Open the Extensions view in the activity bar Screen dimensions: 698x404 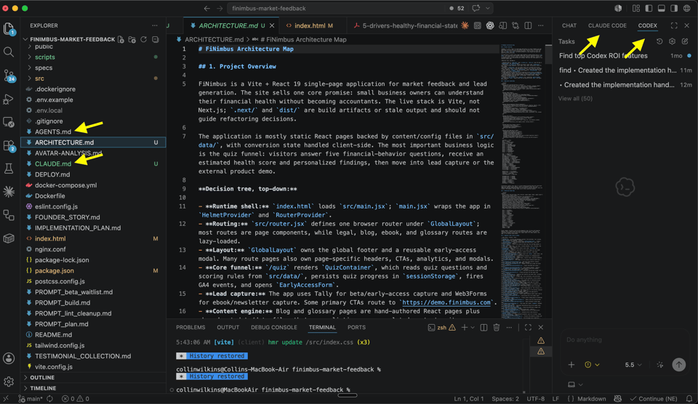pyautogui.click(x=9, y=145)
